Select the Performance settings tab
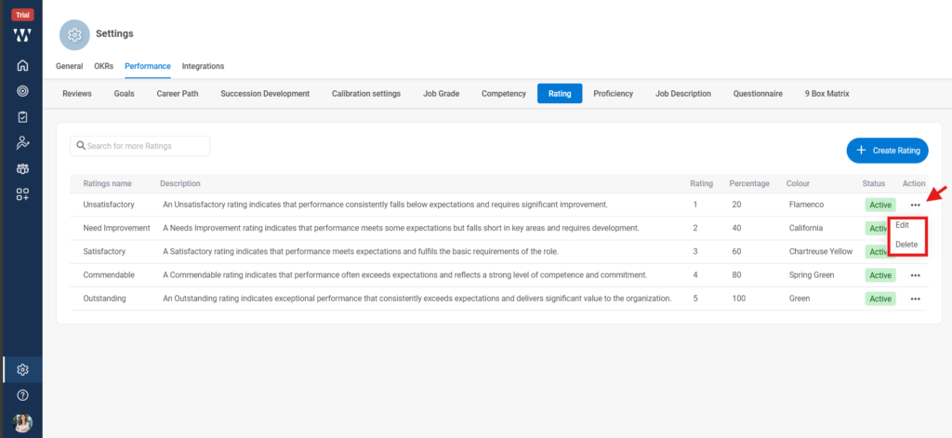This screenshot has height=438, width=952. (x=148, y=66)
